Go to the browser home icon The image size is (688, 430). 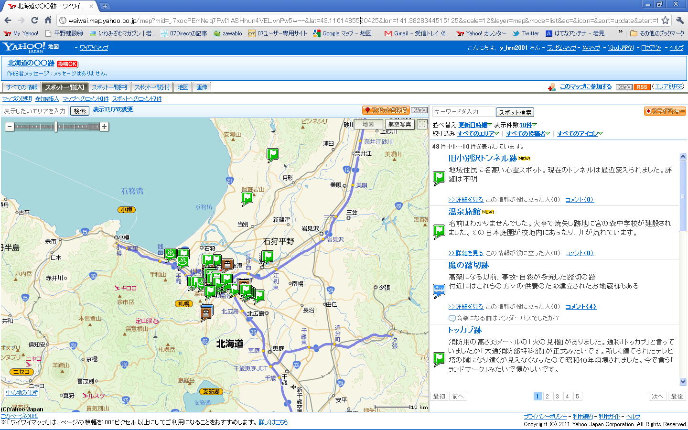pos(48,20)
